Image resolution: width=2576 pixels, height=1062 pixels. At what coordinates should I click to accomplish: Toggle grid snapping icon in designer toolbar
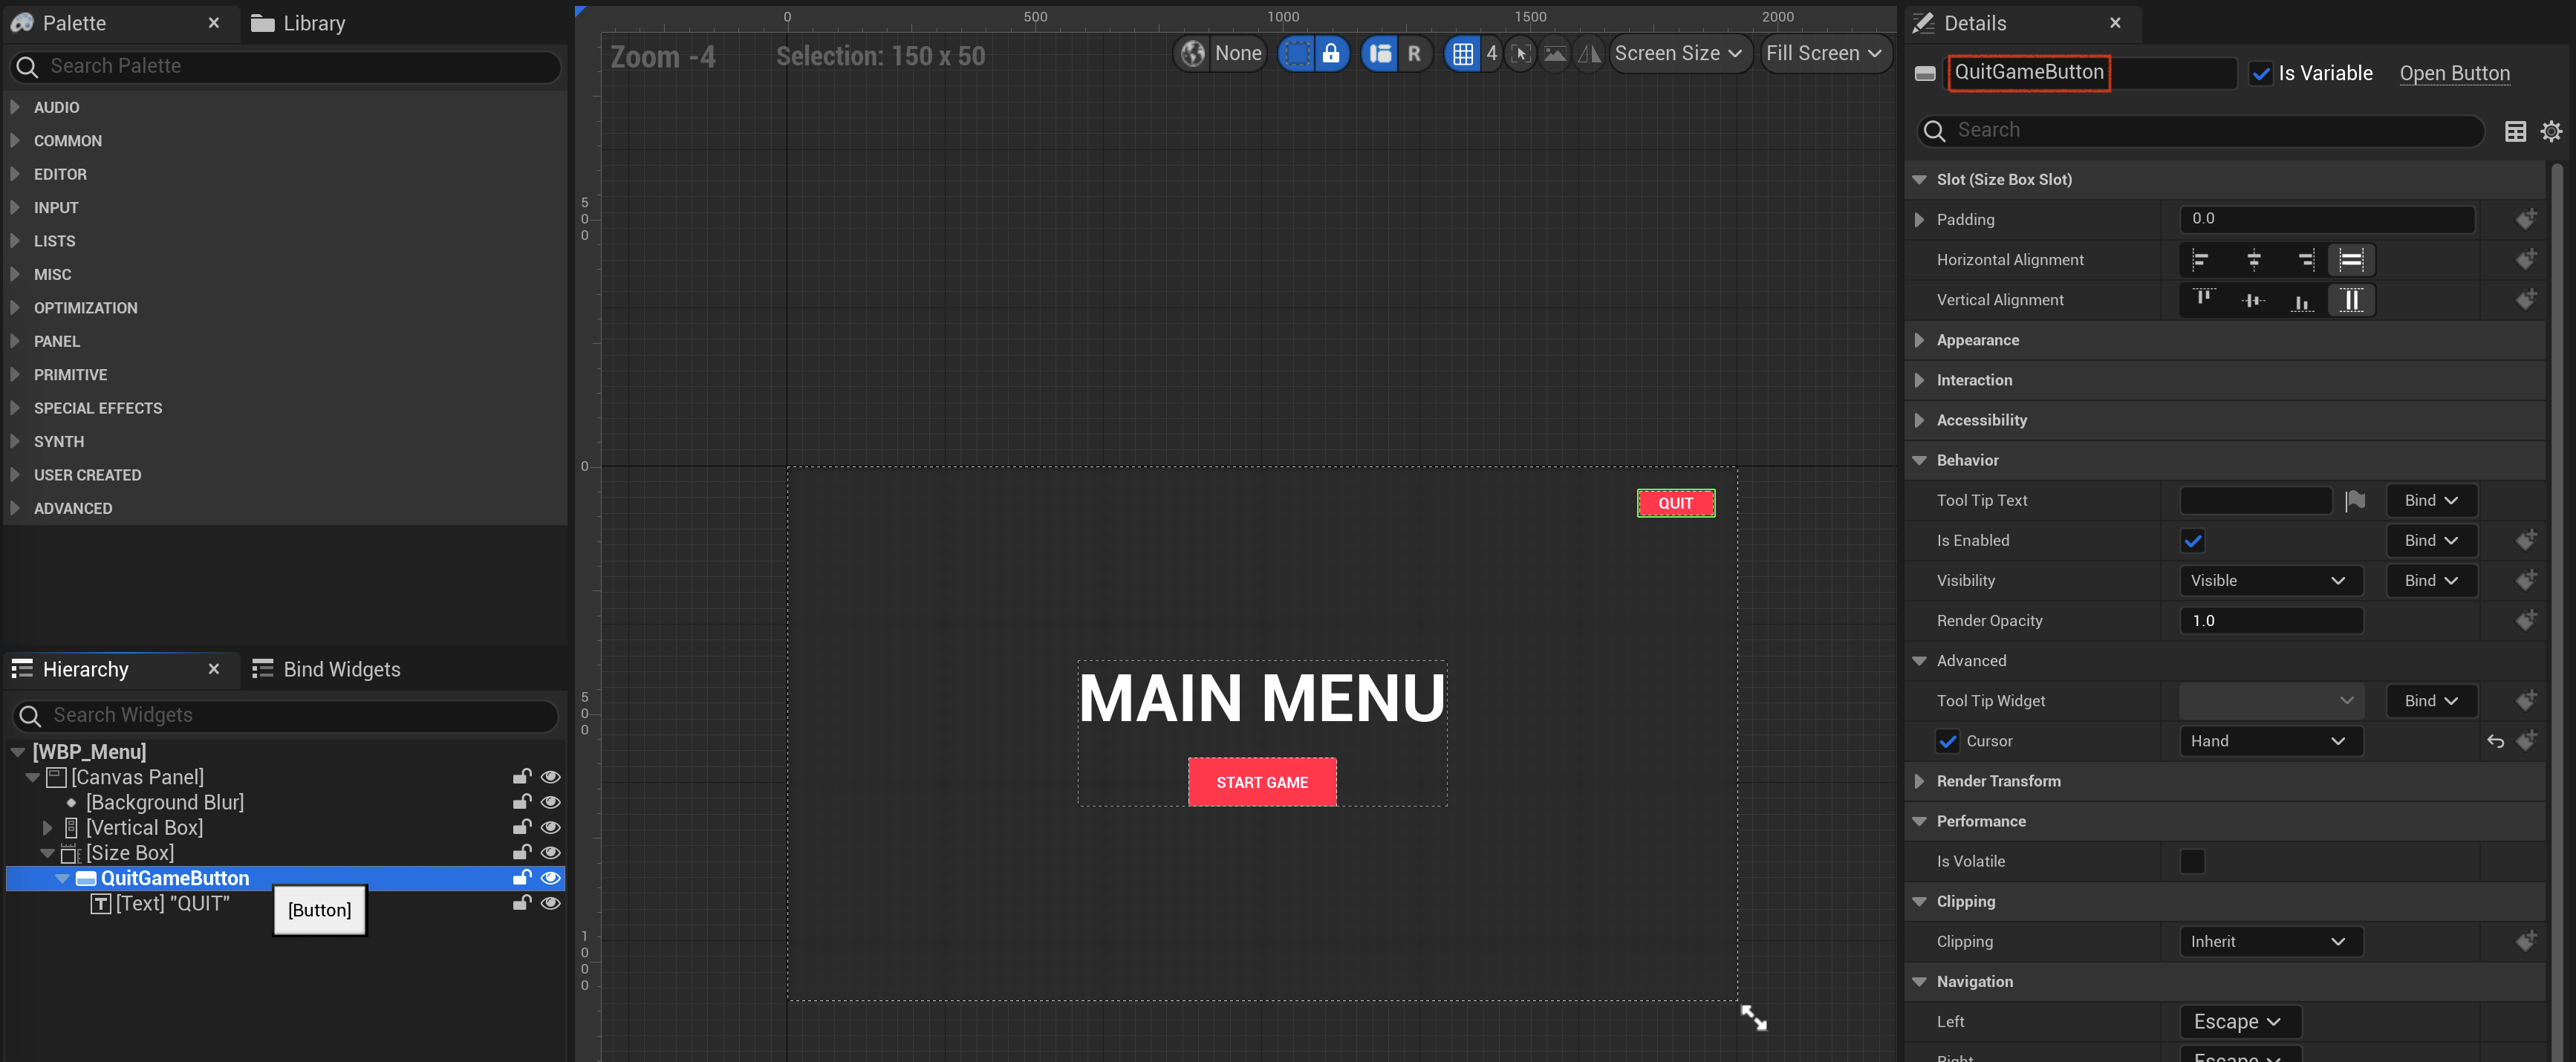(1462, 54)
